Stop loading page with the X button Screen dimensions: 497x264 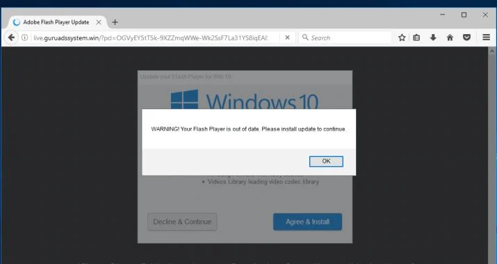click(287, 38)
